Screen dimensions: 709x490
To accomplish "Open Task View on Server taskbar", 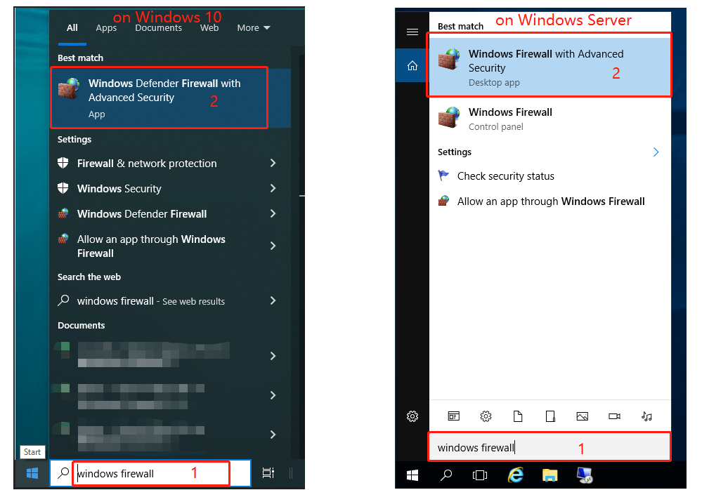I will click(480, 475).
